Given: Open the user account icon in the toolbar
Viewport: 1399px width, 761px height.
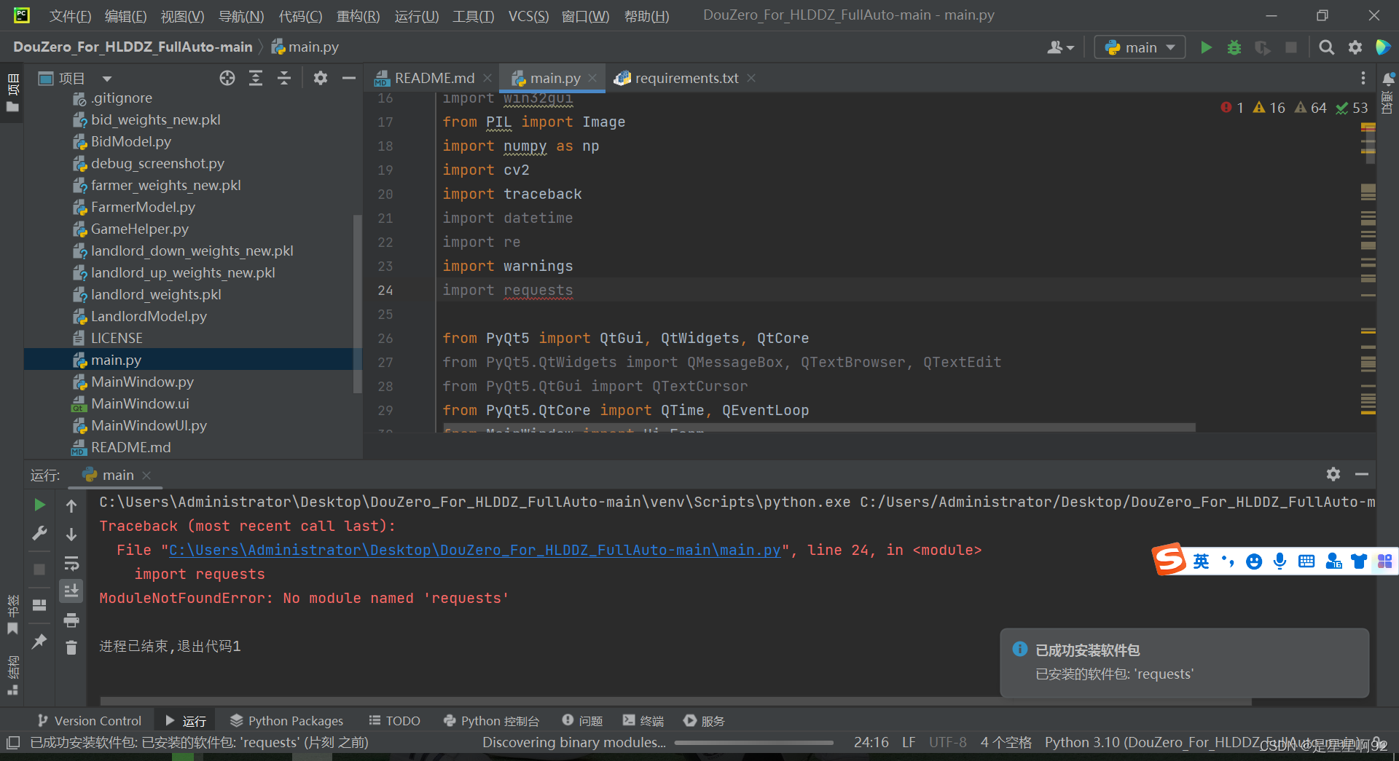Looking at the screenshot, I should [x=1060, y=47].
